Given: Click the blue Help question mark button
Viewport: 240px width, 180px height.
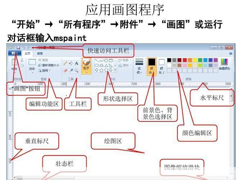Looking at the screenshot, I should (231, 54).
